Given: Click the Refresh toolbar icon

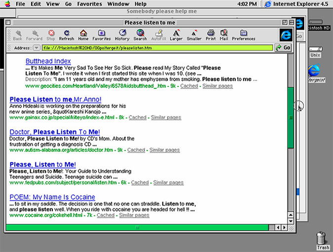Looking at the screenshot, I should click(67, 35).
